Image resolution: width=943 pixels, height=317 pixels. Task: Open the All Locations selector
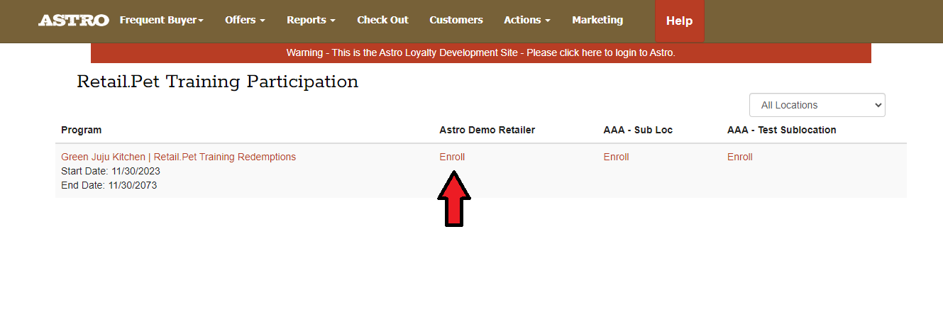coord(817,105)
